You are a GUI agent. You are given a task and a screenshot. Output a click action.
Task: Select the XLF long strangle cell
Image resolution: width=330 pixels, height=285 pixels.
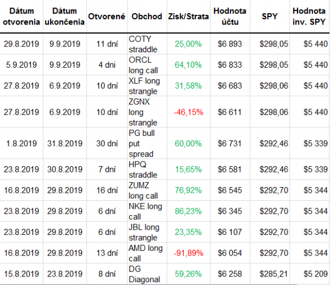[144, 86]
